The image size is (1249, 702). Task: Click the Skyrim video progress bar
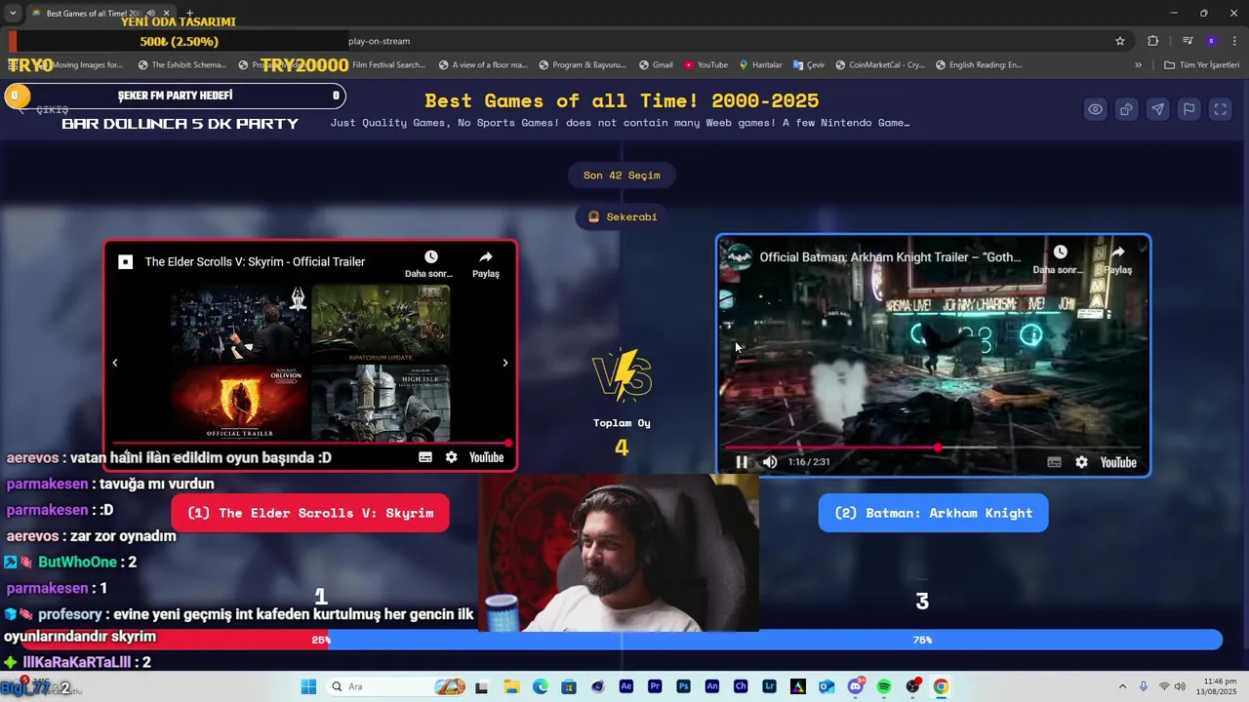310,444
